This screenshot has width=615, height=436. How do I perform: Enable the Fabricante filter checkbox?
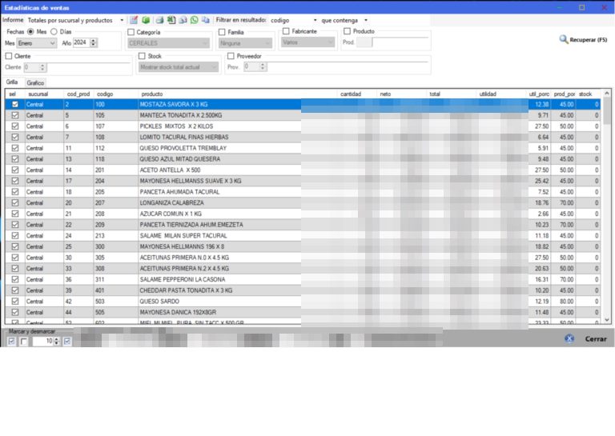click(x=286, y=31)
